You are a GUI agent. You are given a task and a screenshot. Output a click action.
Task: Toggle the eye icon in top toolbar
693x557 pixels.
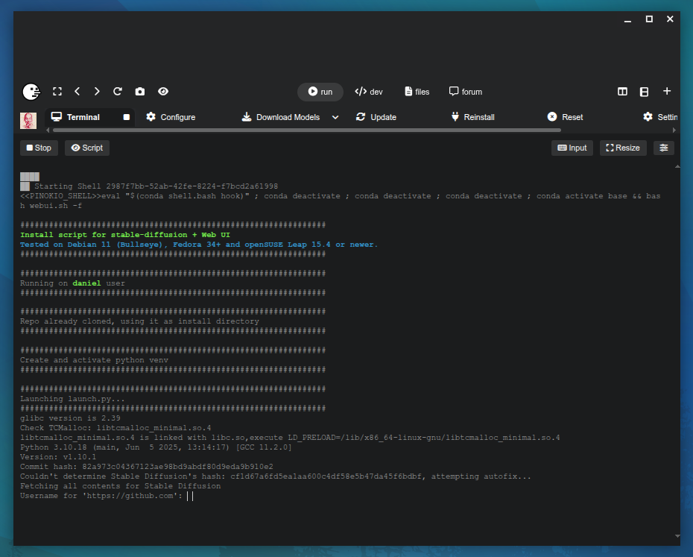(x=163, y=92)
